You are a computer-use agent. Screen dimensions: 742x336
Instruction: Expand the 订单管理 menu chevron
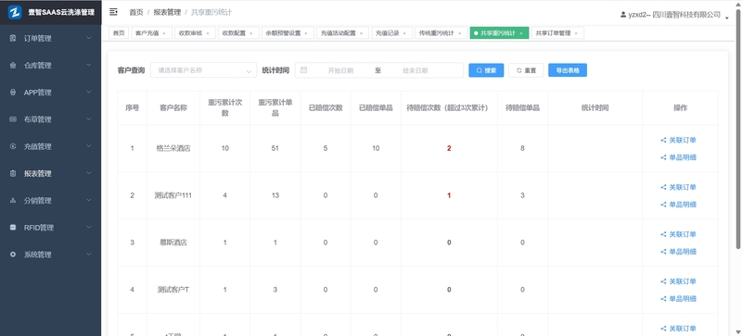click(89, 38)
